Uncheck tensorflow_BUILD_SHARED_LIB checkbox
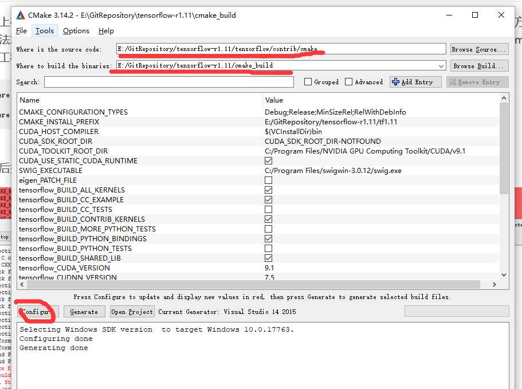This screenshot has height=389, width=522. 268,258
